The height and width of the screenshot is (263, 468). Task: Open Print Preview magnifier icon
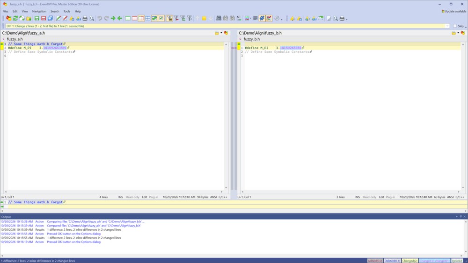click(x=92, y=19)
